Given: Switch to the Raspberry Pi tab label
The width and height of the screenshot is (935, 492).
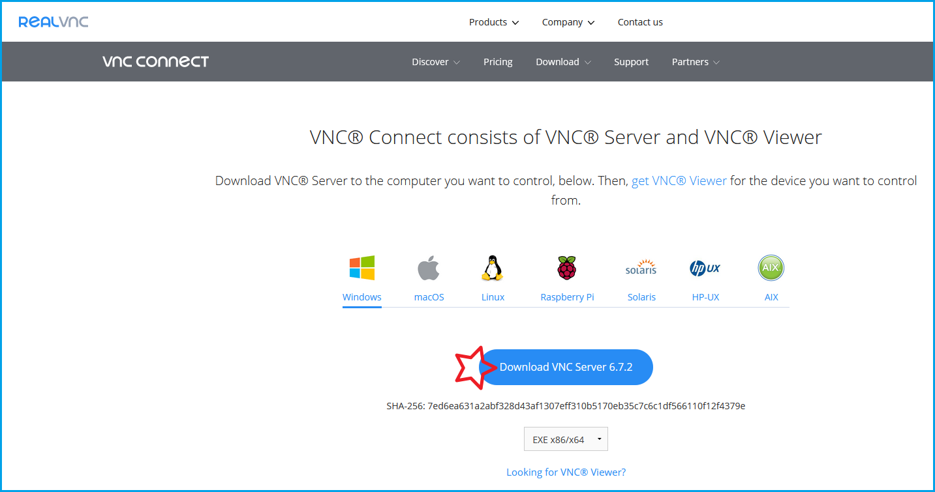Looking at the screenshot, I should click(567, 297).
